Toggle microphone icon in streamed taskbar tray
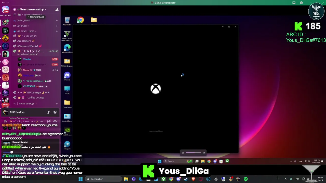Viewport: 326px width, 183px height. click(295, 161)
